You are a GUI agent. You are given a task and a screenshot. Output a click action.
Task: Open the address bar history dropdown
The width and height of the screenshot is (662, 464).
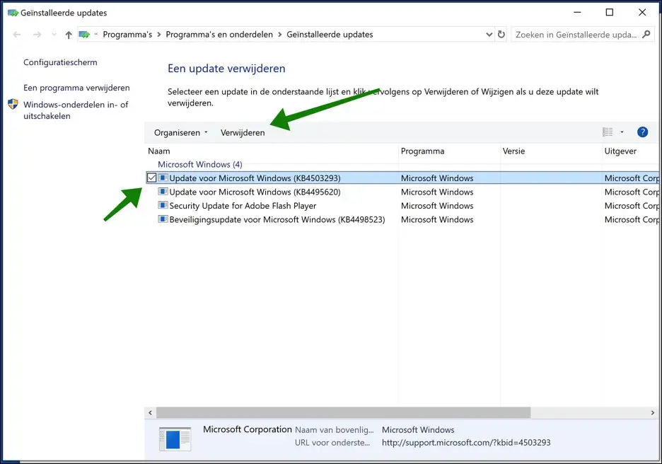(x=489, y=35)
